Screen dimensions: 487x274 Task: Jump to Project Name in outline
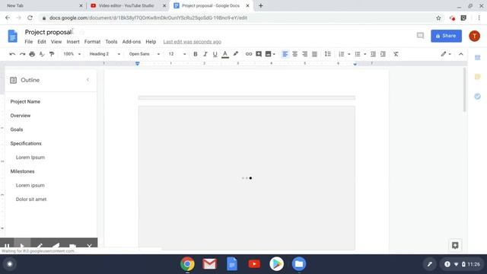click(x=25, y=101)
